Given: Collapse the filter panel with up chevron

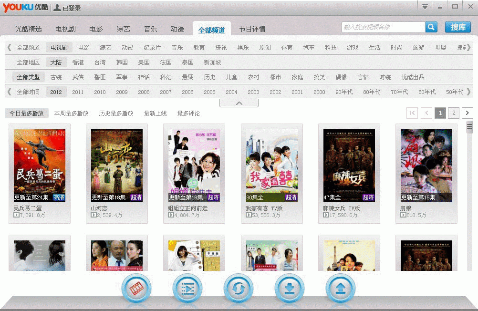Looking at the screenshot, I should point(239,103).
